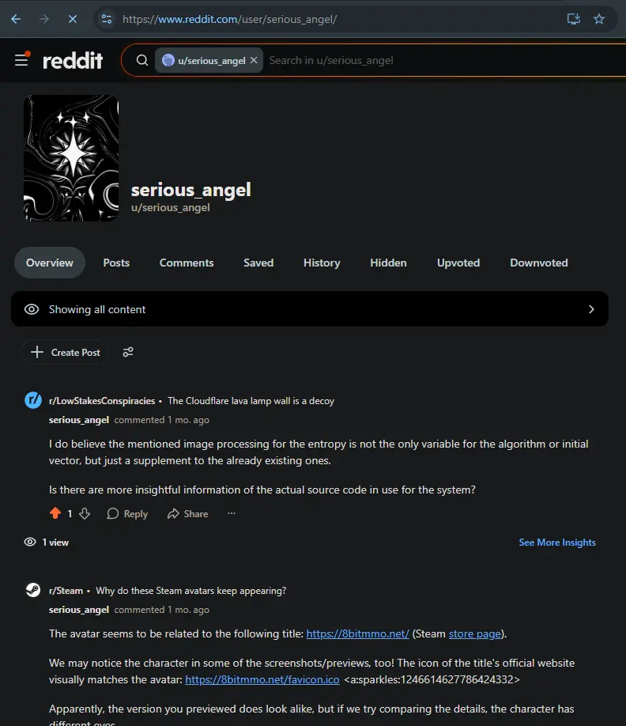Toggle the Showing all content visibility eye
This screenshot has height=726, width=626.
(32, 309)
